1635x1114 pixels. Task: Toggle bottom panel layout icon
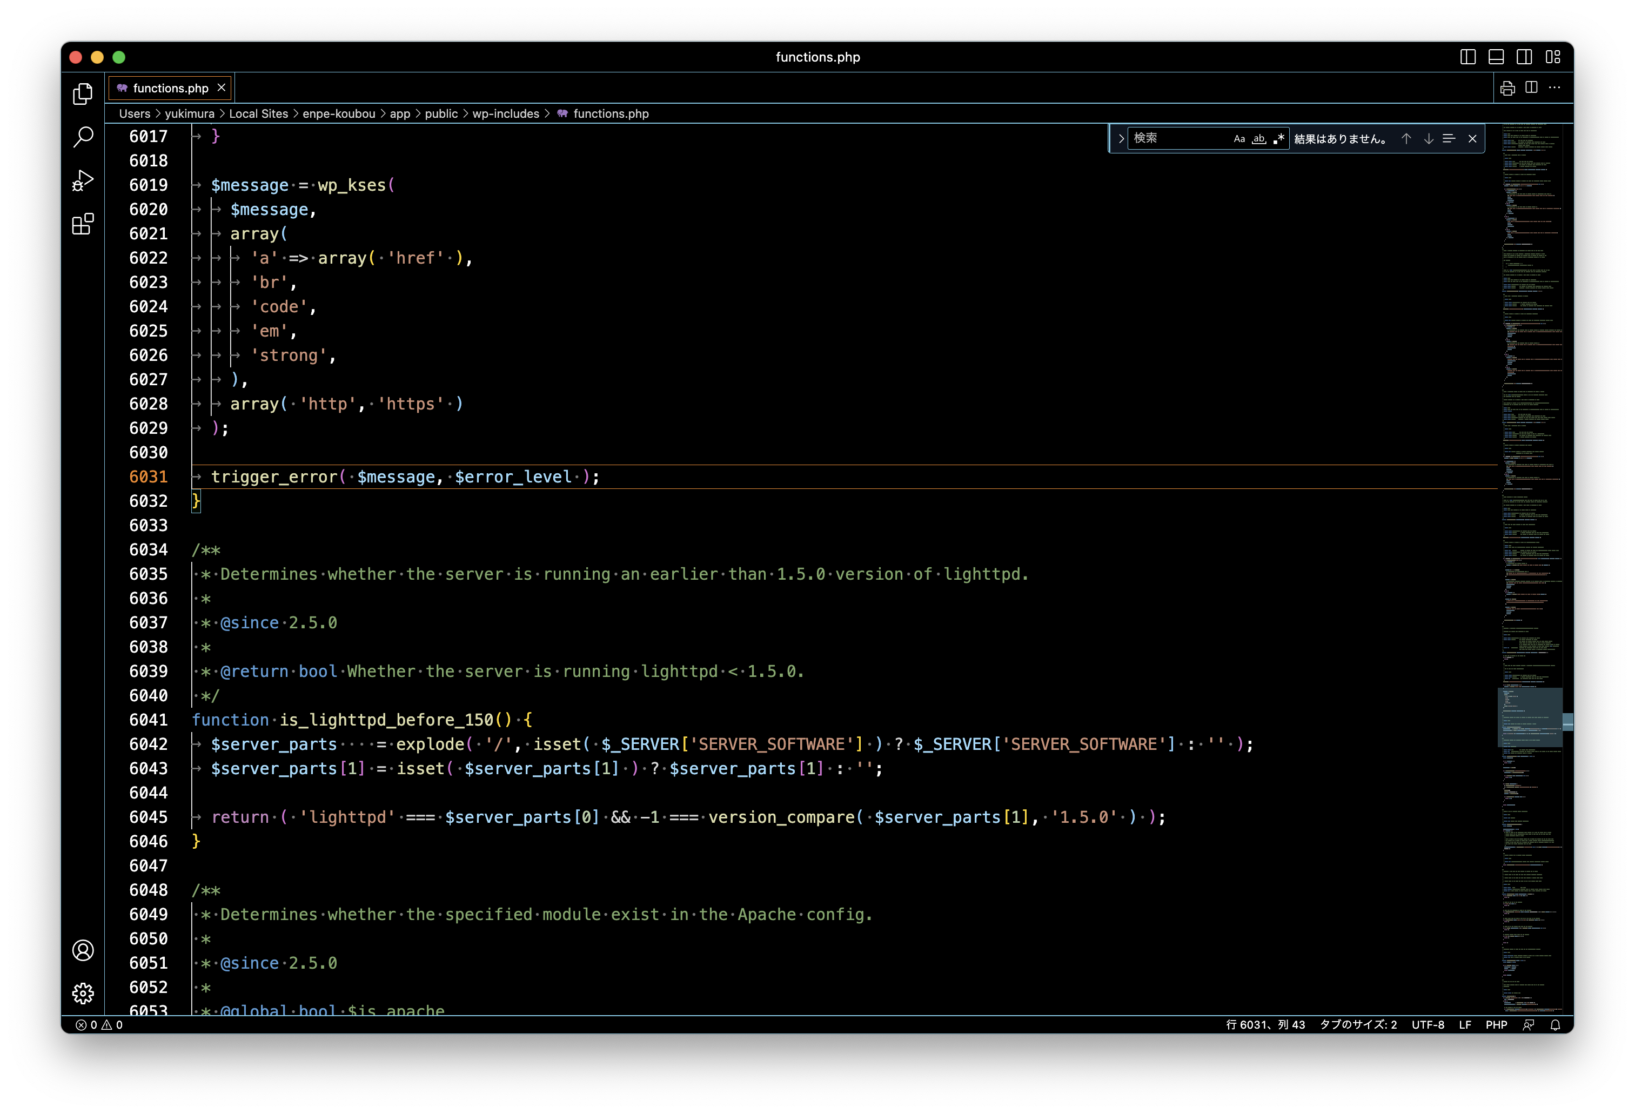coord(1496,57)
